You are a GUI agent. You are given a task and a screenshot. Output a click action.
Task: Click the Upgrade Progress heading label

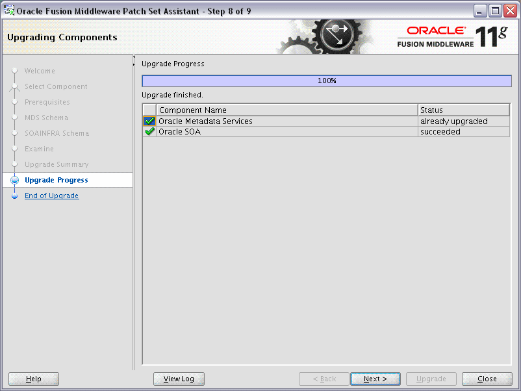173,64
